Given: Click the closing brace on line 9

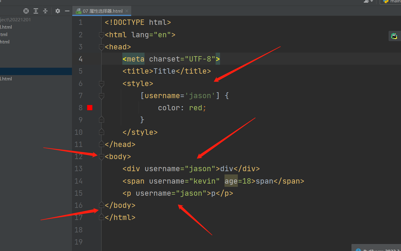Looking at the screenshot, I should 142,120.
